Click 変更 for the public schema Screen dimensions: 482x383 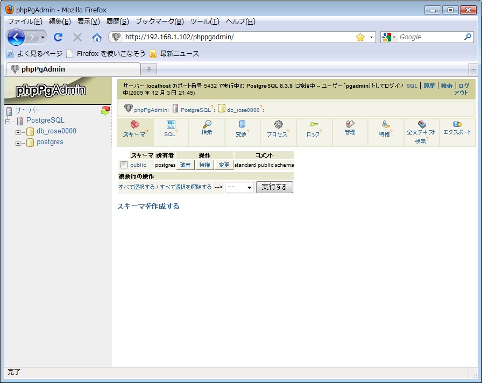(224, 165)
